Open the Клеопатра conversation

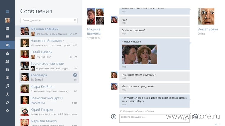[x=49, y=77]
